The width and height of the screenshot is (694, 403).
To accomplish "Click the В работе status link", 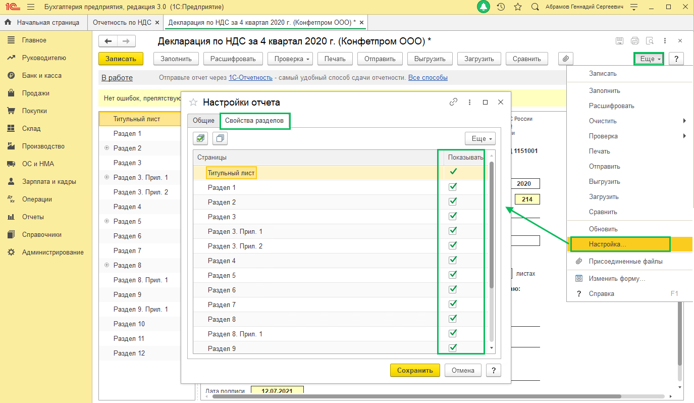I will (117, 78).
